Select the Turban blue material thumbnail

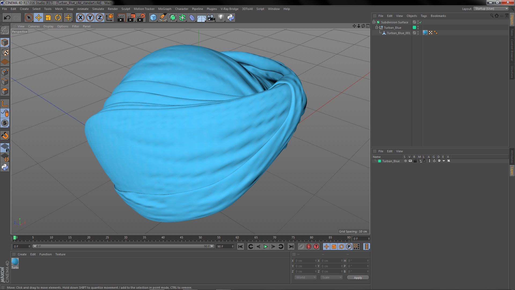pos(15,262)
